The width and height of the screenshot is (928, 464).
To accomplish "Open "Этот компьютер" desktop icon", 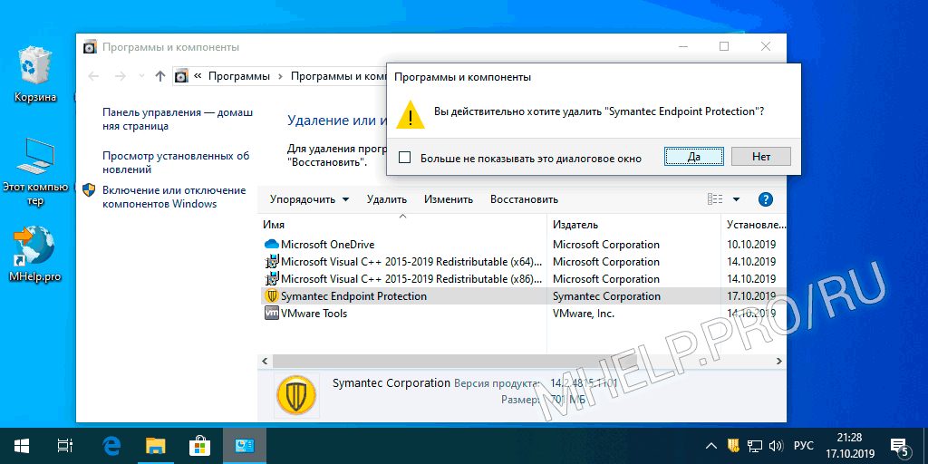I will point(35,171).
